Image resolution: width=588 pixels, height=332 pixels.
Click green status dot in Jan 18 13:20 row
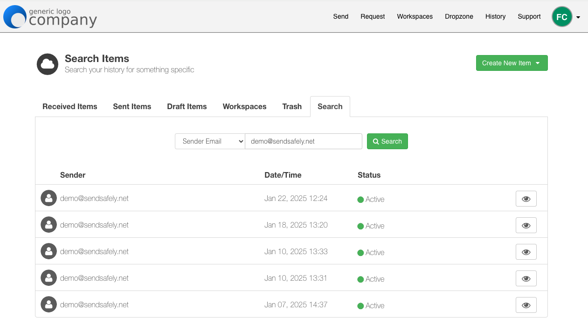point(360,226)
